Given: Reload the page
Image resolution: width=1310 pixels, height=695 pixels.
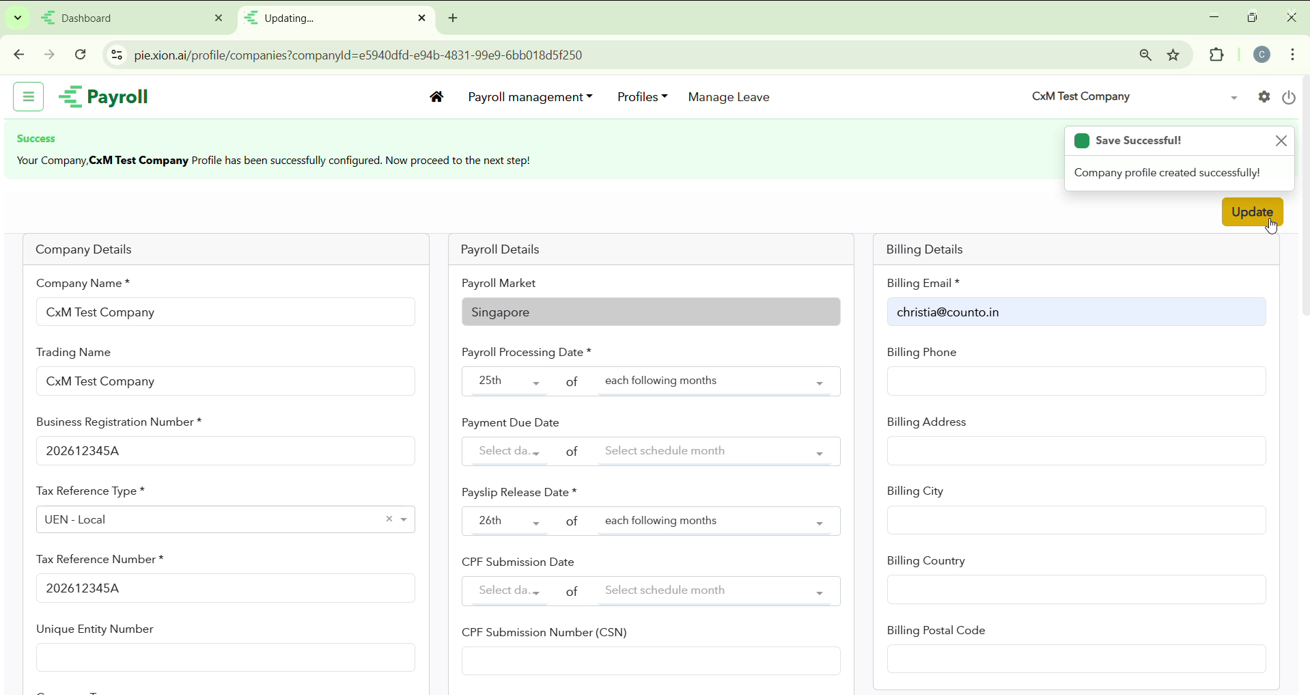Looking at the screenshot, I should (x=81, y=55).
